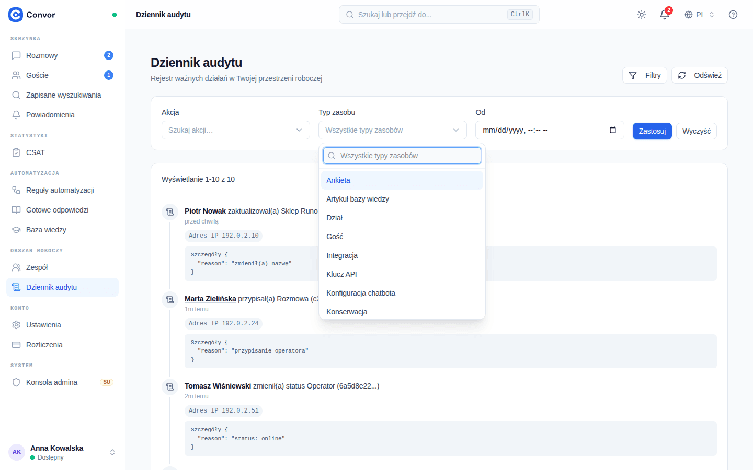This screenshot has height=470, width=753.
Task: Focus the Wszystkie typy zasobów search field
Action: coord(402,156)
